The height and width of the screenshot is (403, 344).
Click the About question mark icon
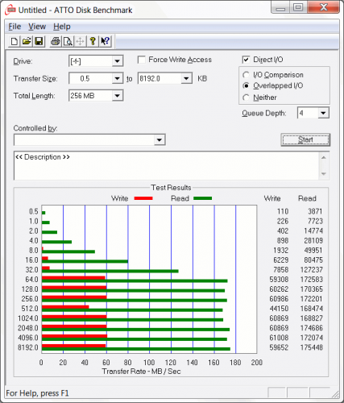93,42
